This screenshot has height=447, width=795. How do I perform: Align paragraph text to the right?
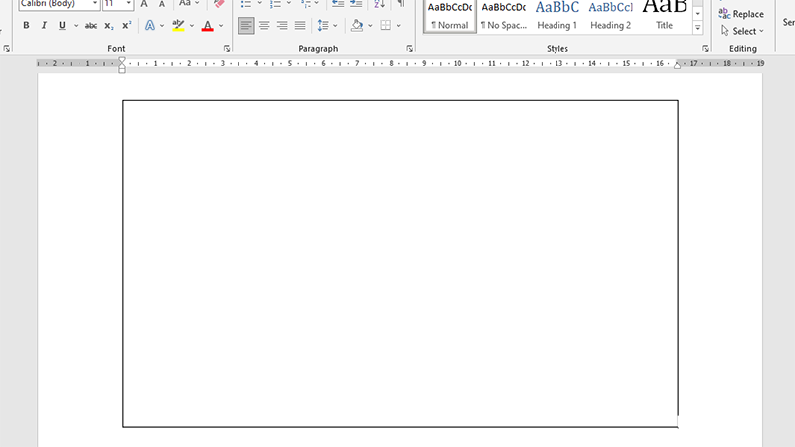pos(282,26)
